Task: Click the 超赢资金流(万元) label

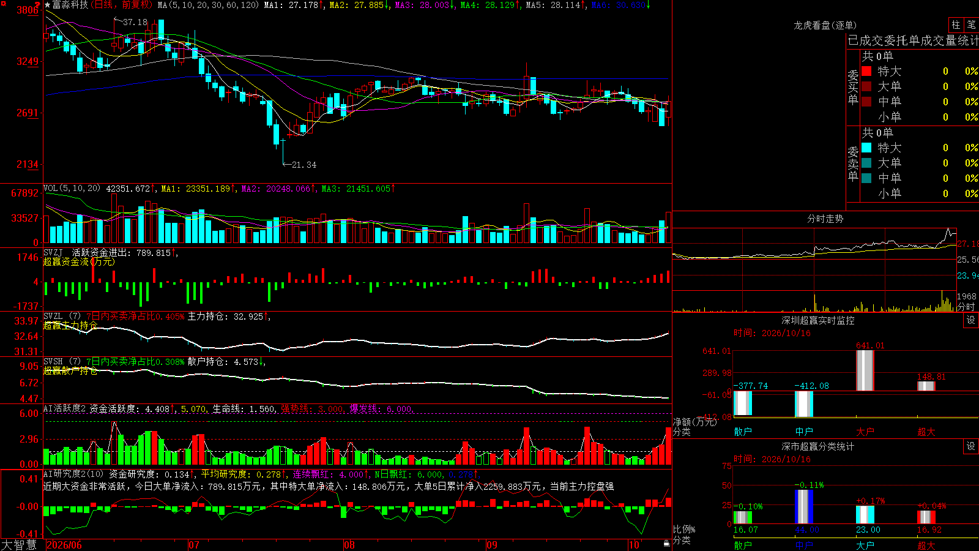Action: (x=79, y=261)
